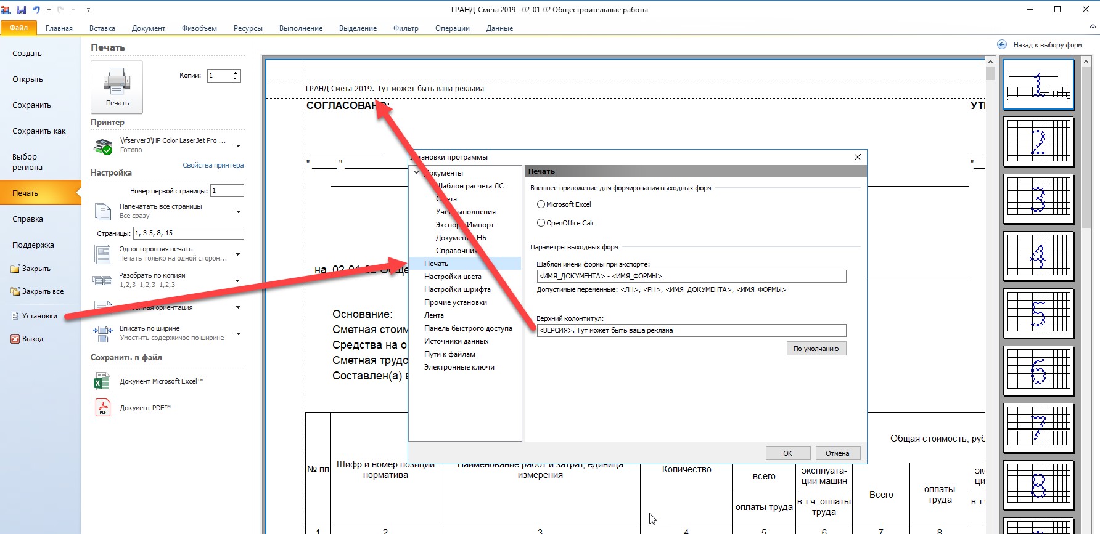Click the Документ Microsoft Excel icon

tap(102, 381)
